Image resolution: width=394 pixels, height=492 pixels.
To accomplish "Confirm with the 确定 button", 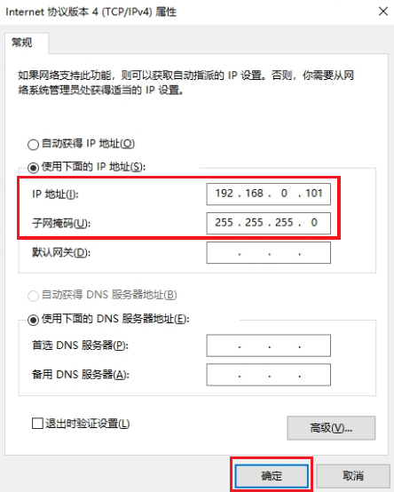I will [x=272, y=476].
